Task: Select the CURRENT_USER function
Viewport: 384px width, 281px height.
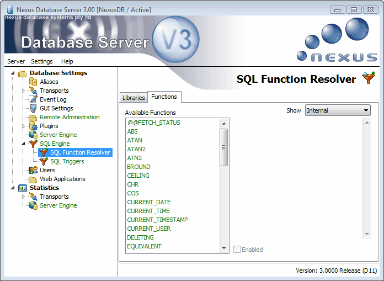Action: (149, 229)
